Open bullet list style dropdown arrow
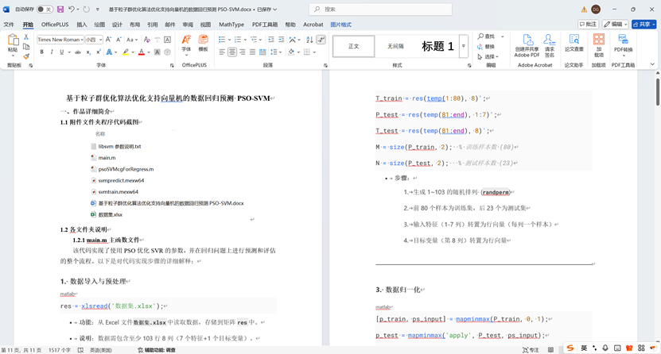The height and width of the screenshot is (354, 661). point(229,40)
